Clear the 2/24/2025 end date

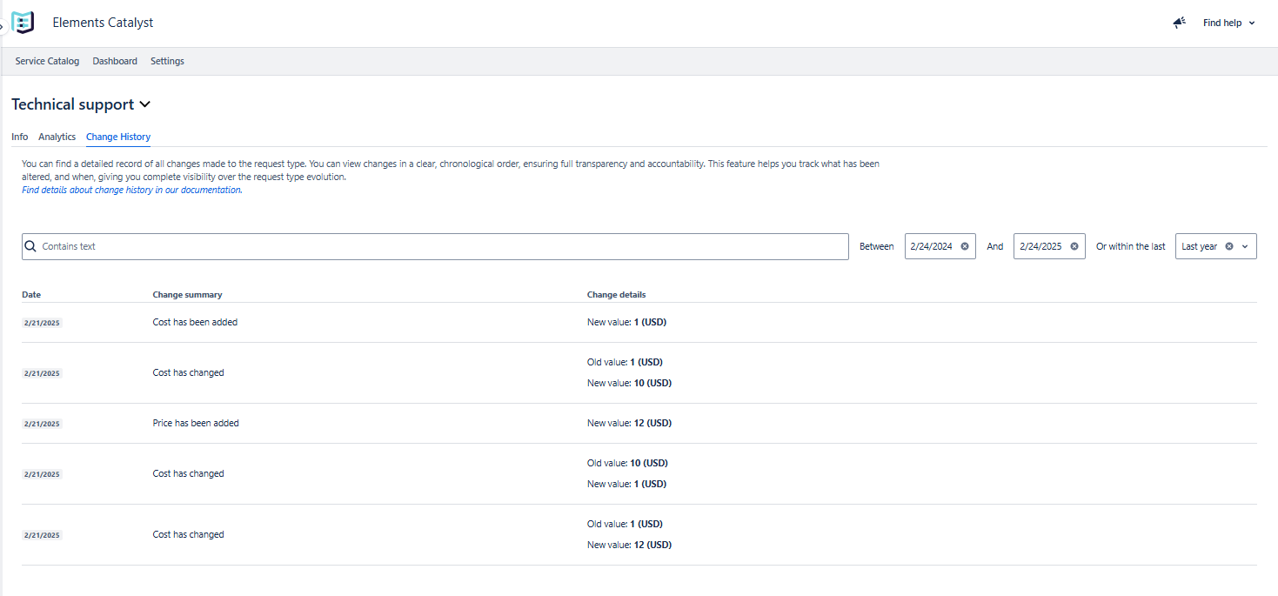[x=1074, y=246]
